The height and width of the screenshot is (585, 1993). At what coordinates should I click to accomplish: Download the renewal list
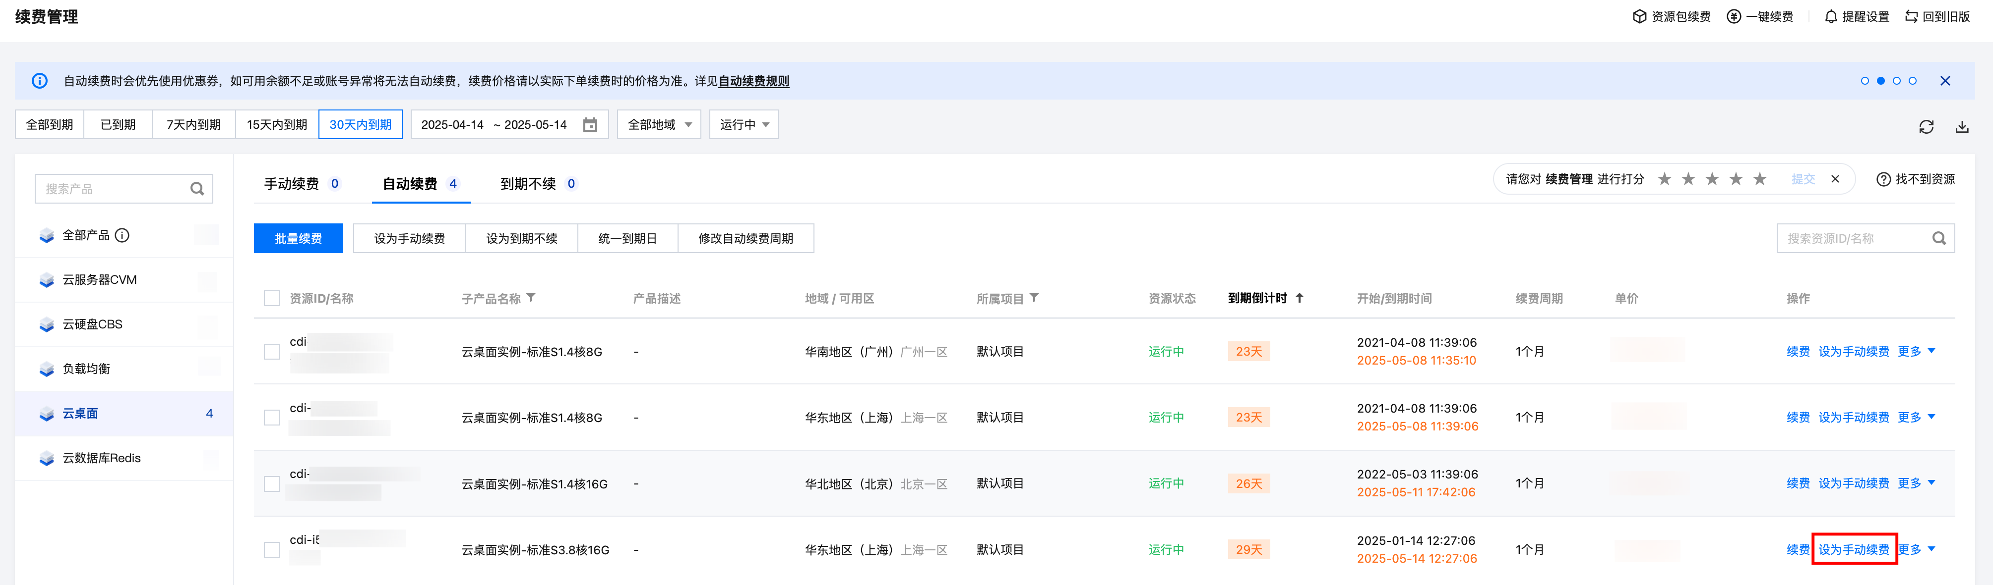[x=1962, y=127]
